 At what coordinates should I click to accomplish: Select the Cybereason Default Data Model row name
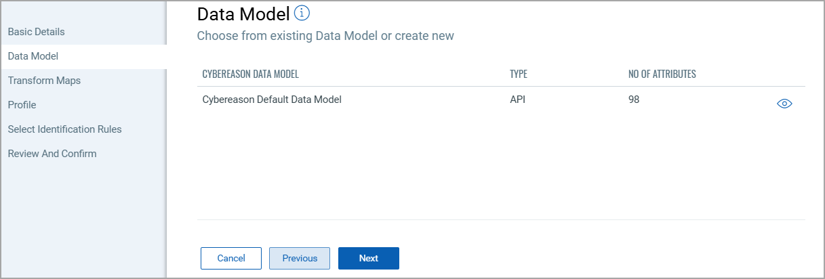[x=272, y=100]
